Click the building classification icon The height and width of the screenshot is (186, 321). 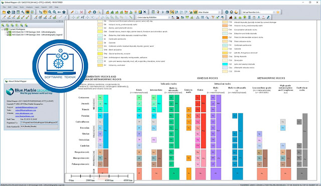click(x=249, y=17)
